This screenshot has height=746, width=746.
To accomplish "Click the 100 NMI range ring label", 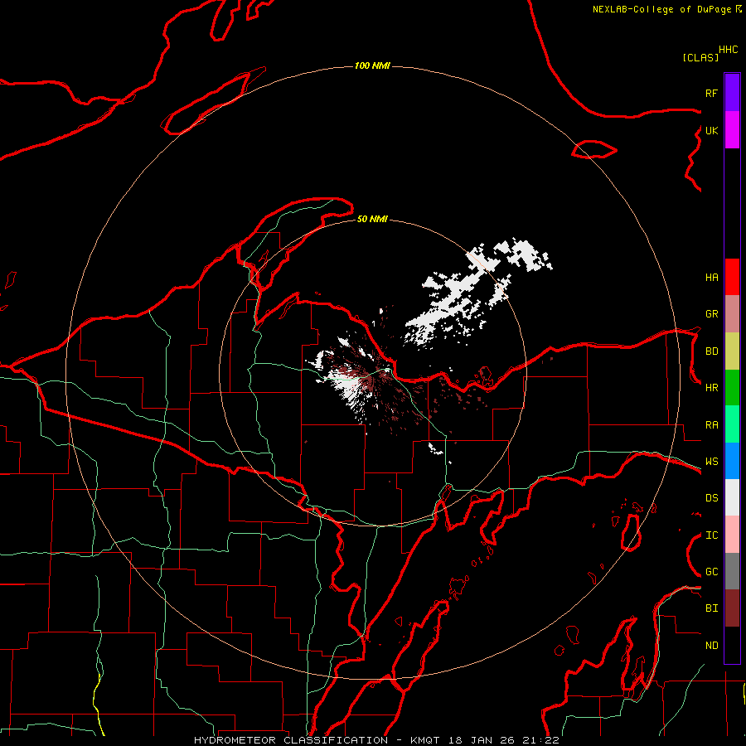I will click(372, 65).
